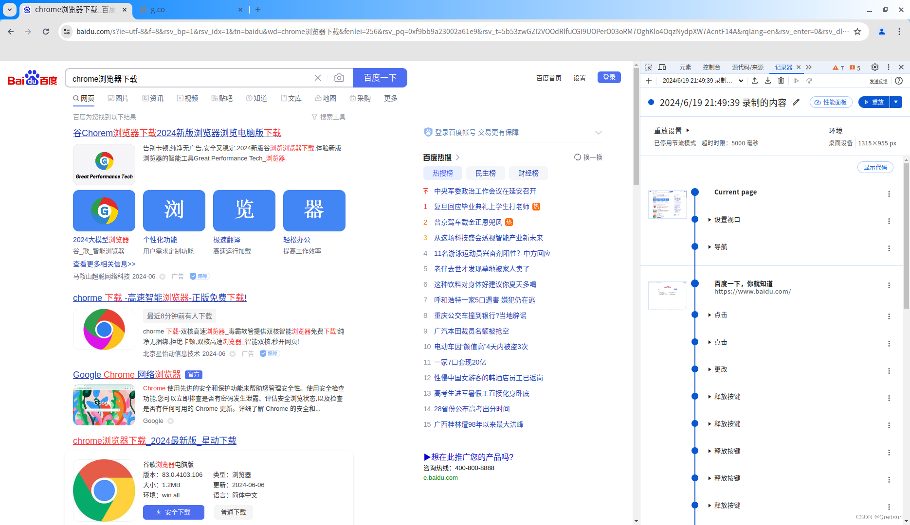The image size is (910, 525).
Task: Select the 图片 search category
Action: click(118, 98)
